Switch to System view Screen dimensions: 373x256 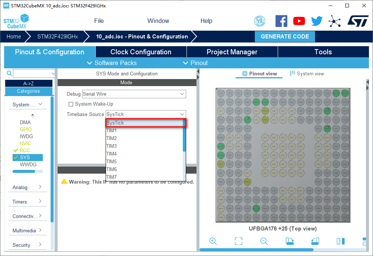tap(307, 74)
